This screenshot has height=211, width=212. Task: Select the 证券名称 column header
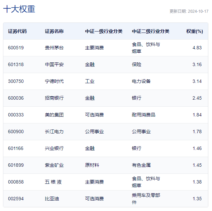[54, 31]
